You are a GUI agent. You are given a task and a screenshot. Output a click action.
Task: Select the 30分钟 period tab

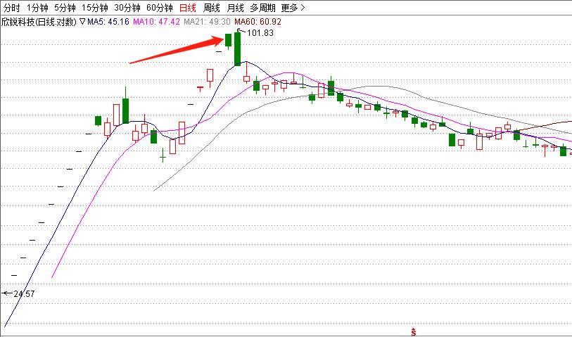(127, 8)
